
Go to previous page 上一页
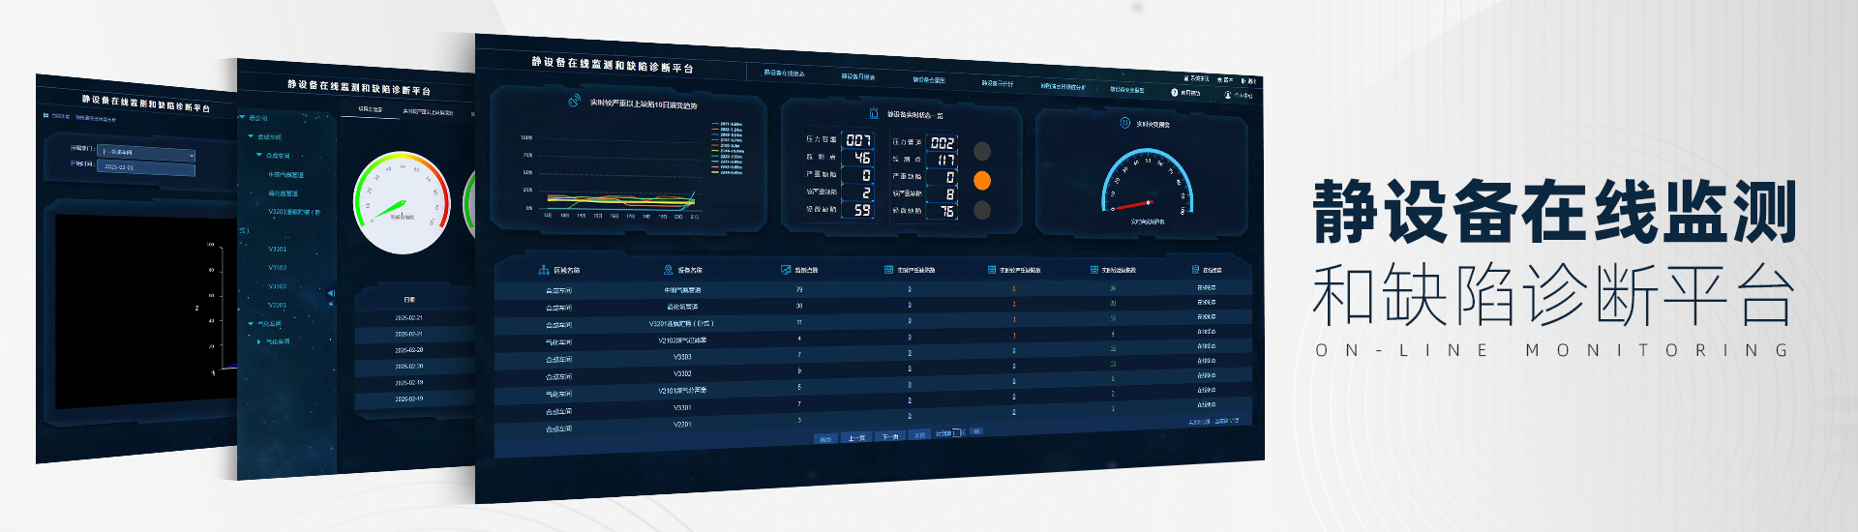856,438
